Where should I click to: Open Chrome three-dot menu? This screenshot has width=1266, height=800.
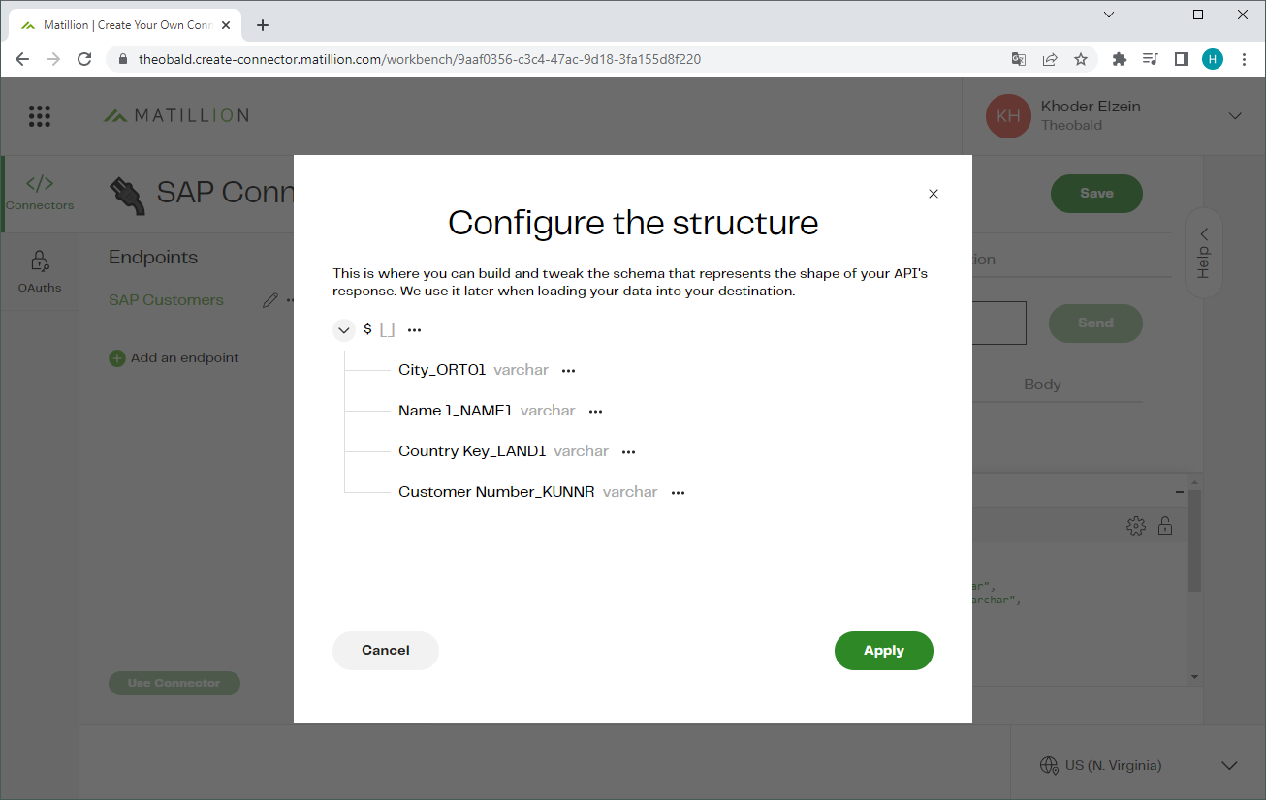tap(1245, 59)
